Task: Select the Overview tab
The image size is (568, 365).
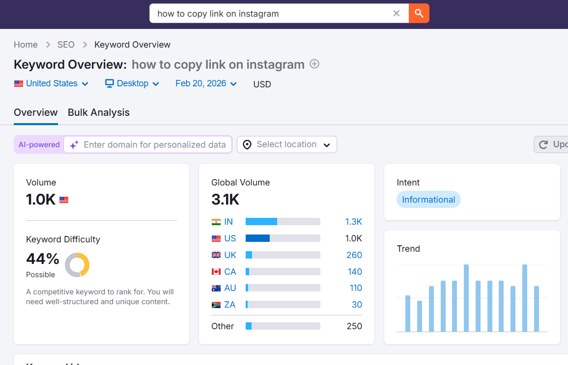Action: pyautogui.click(x=35, y=112)
